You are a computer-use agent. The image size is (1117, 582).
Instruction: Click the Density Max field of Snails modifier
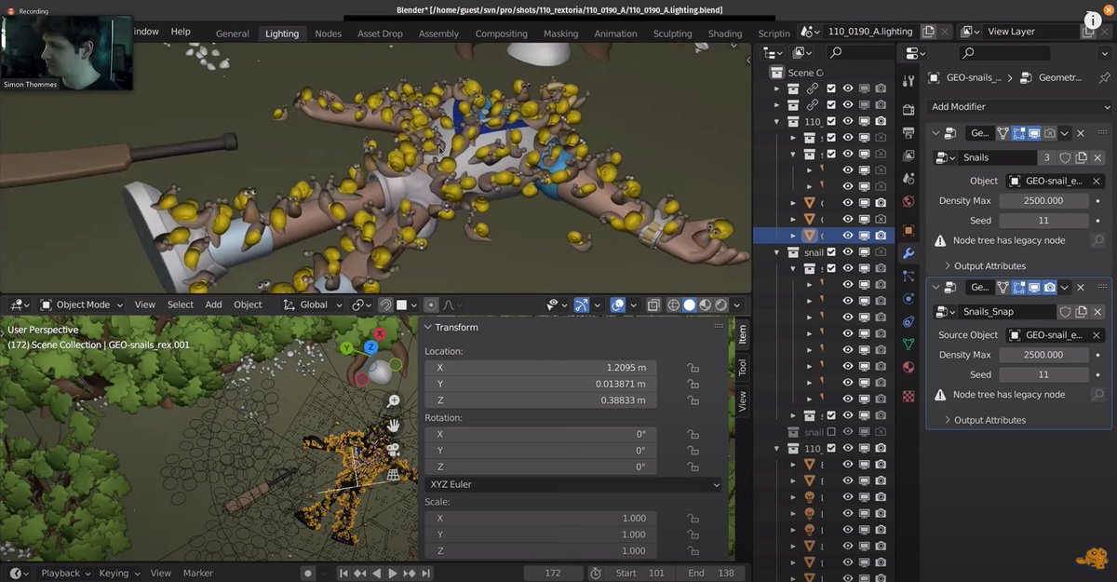1043,200
